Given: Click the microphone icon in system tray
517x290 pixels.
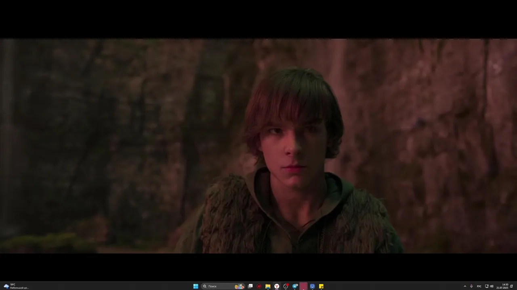Looking at the screenshot, I should [x=471, y=286].
